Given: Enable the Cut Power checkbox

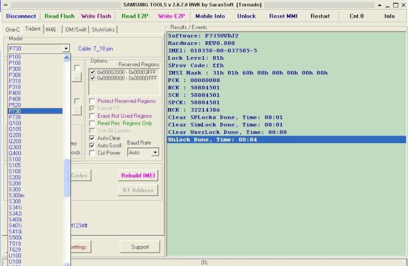Looking at the screenshot, I should (x=92, y=153).
